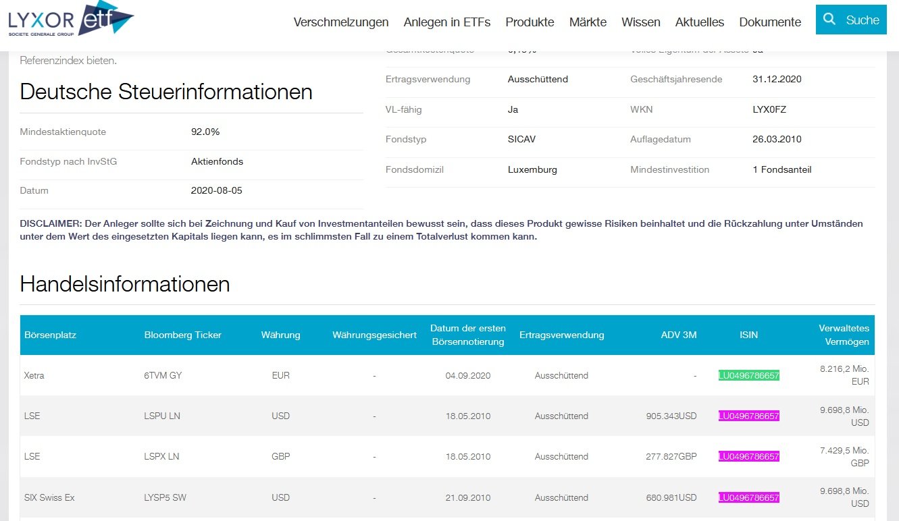
Task: Go to the Produkte menu item
Action: pos(530,22)
